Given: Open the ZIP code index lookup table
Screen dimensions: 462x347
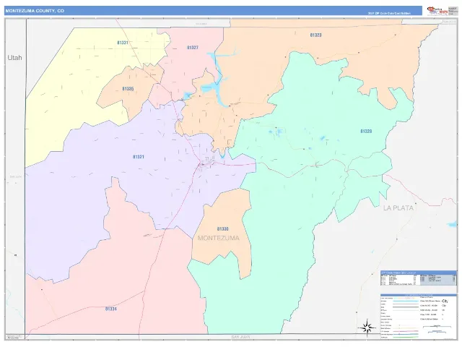Looking at the screenshot, I should (419, 278).
